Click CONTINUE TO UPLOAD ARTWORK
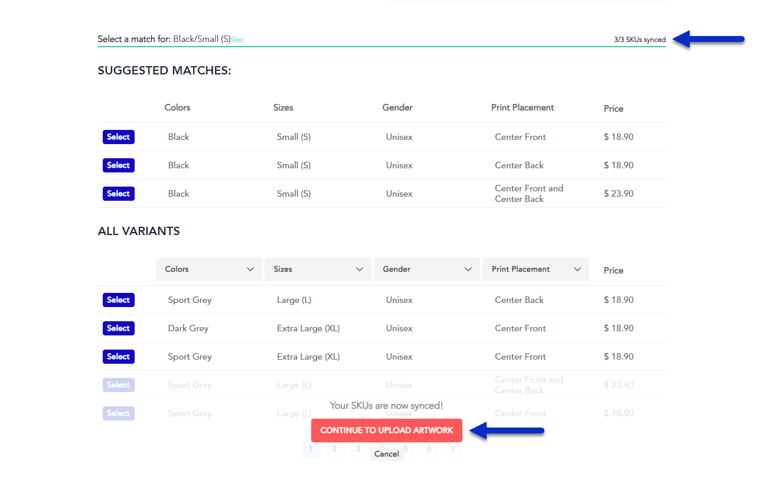Screen dimensions: 760x486 click(386, 430)
